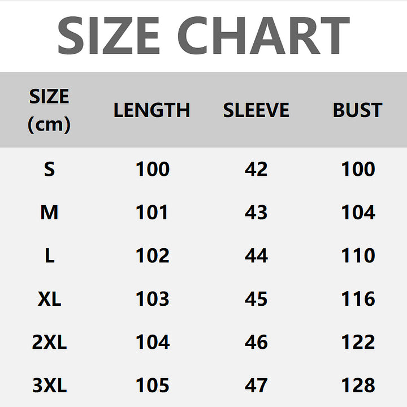
Task: Select bust value 116 for XL
Action: (x=358, y=298)
